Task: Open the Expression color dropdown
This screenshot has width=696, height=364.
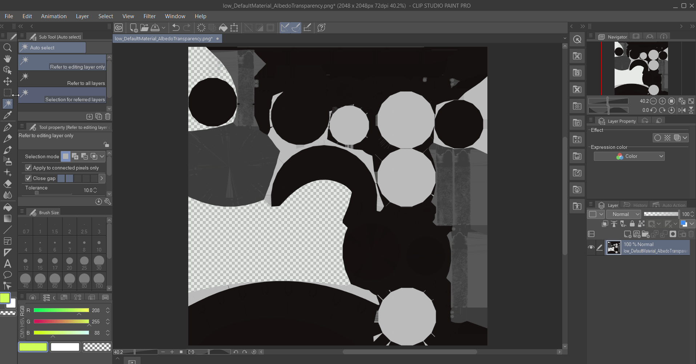Action: [629, 156]
